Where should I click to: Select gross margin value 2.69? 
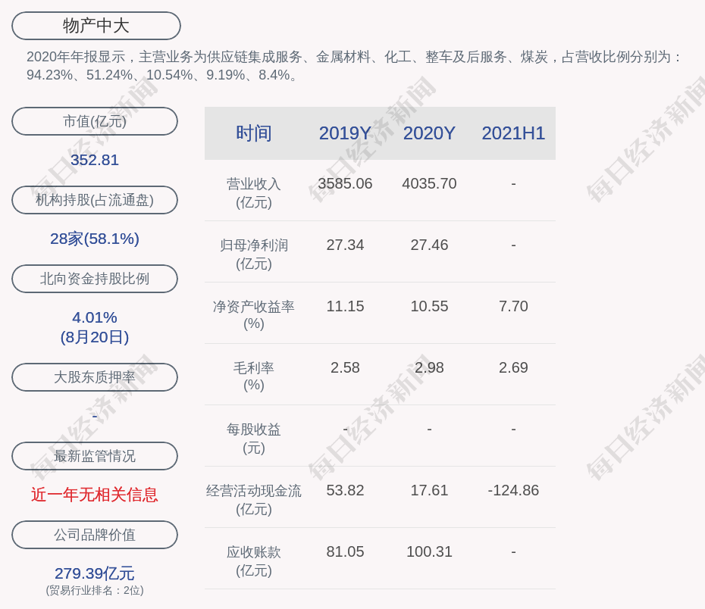click(513, 368)
